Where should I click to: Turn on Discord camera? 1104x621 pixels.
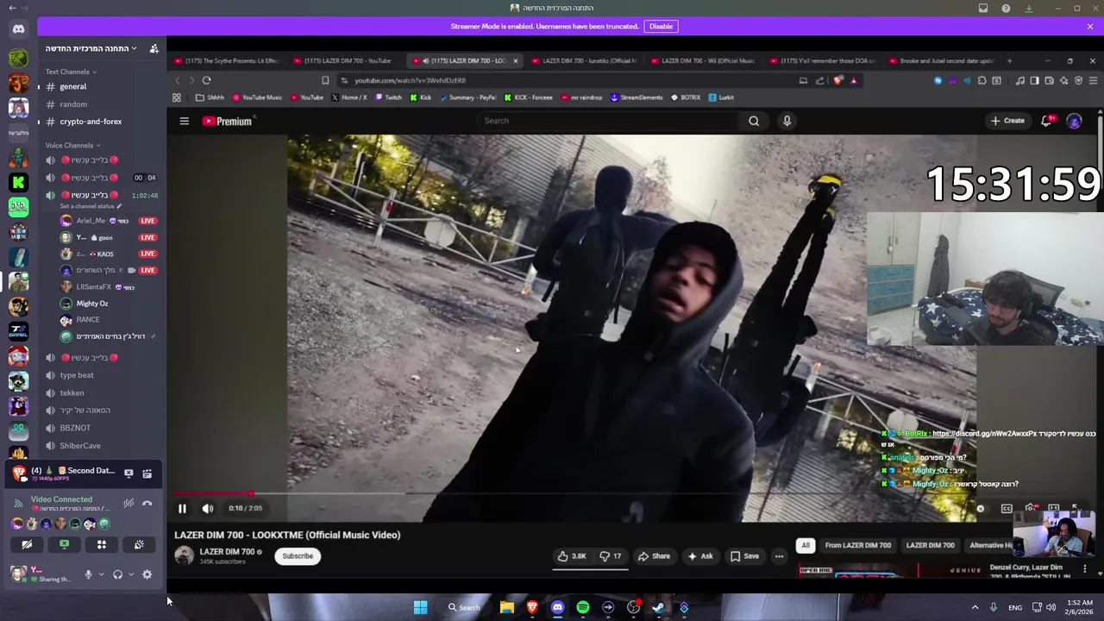pos(27,544)
